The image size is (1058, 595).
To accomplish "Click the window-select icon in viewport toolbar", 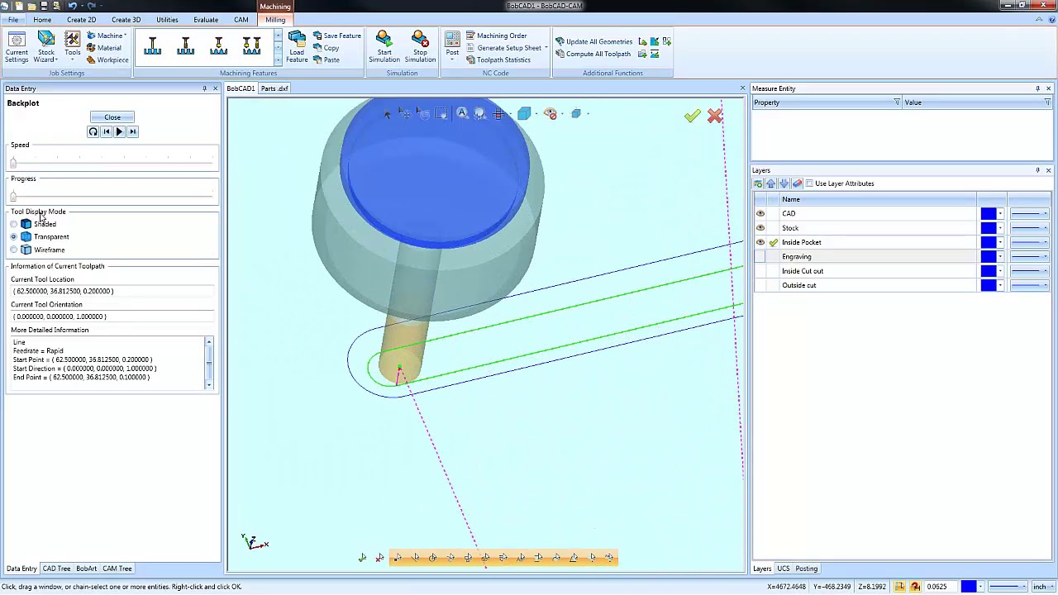I will tap(441, 114).
